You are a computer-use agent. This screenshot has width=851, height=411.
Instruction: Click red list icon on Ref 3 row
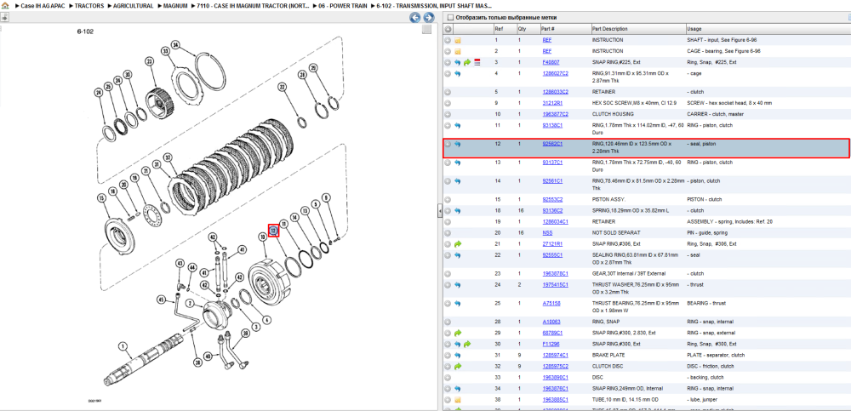click(477, 63)
